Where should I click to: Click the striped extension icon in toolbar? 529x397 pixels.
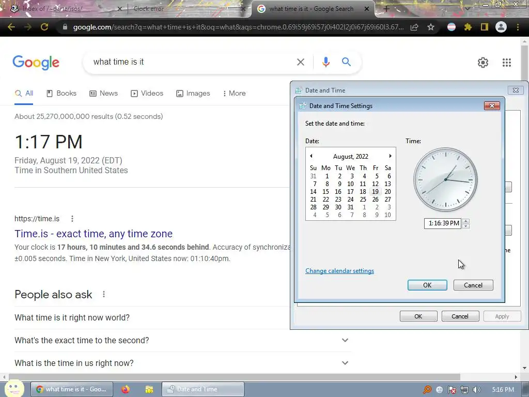click(x=452, y=27)
